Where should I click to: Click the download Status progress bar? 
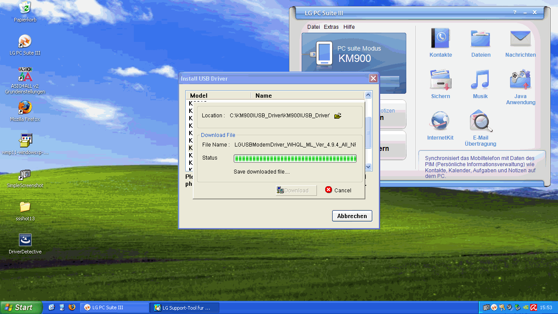pyautogui.click(x=295, y=158)
